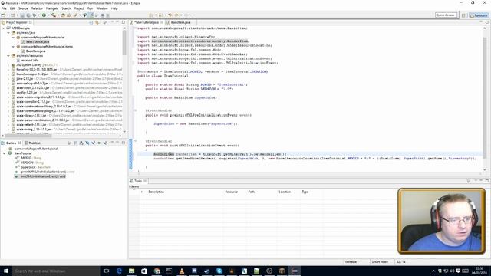Click the New file toolbar icon
This screenshot has width=491, height=276.
point(3,15)
